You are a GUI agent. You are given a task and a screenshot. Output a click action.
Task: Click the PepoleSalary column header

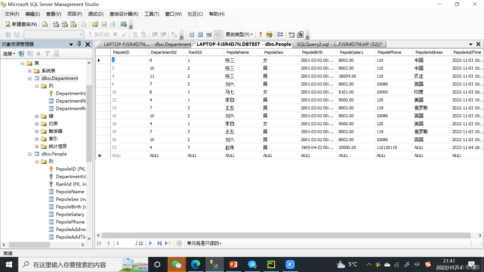356,52
